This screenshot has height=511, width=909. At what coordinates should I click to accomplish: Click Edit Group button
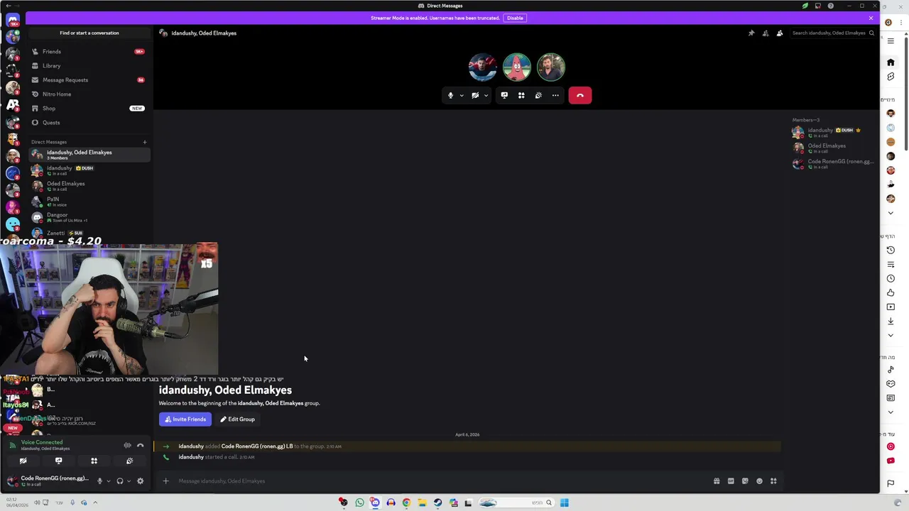tap(237, 419)
